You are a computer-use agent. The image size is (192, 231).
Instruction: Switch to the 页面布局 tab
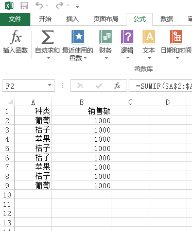pyautogui.click(x=106, y=19)
